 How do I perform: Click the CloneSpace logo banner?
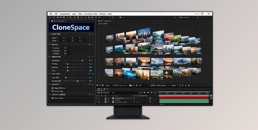pos(71,27)
